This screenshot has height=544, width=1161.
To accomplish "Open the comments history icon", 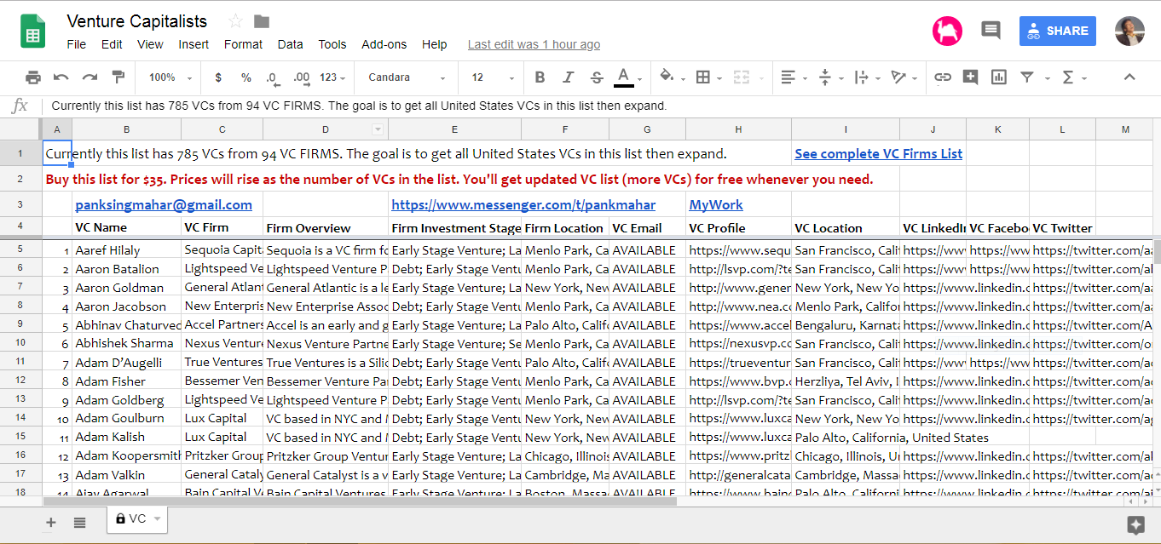I will pos(991,31).
